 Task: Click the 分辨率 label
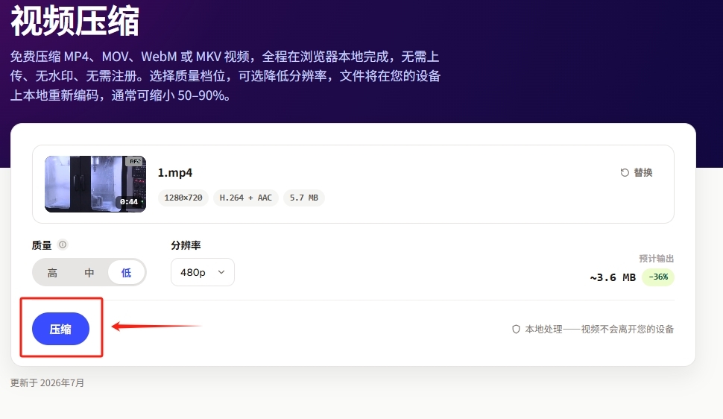[186, 245]
